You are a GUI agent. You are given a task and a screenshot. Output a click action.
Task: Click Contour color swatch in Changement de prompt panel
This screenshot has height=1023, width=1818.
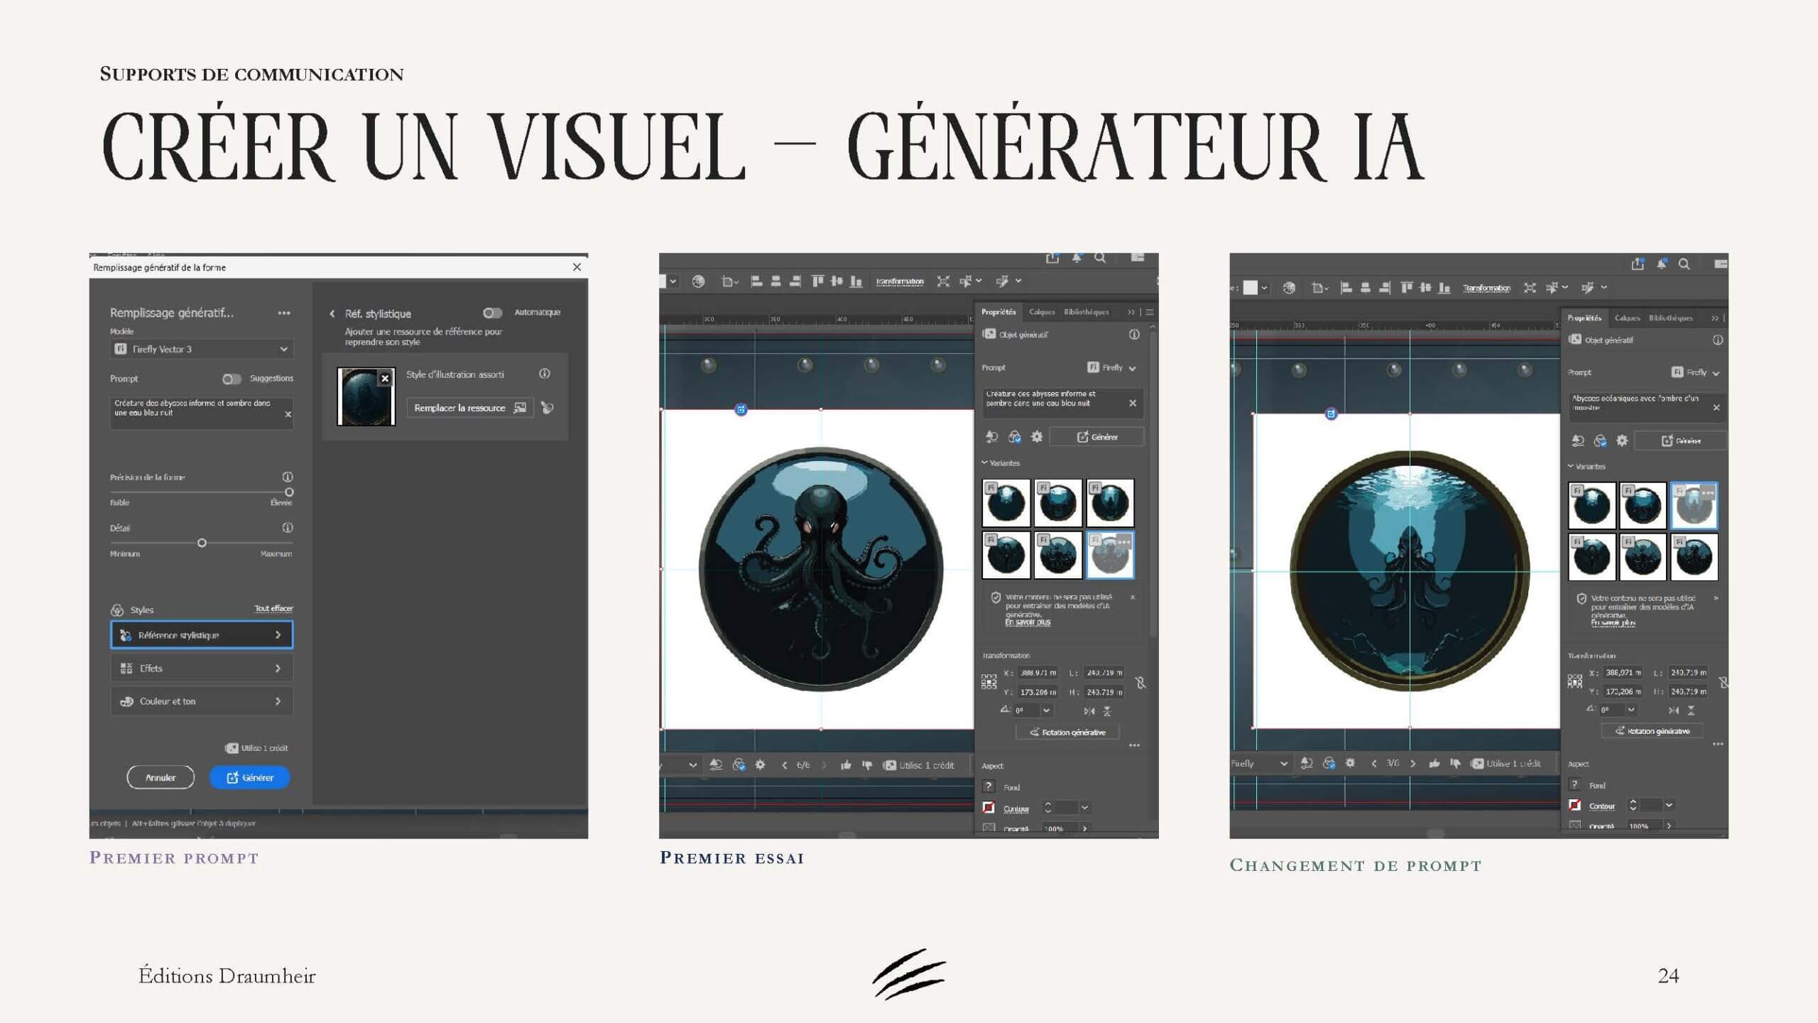pos(1575,805)
